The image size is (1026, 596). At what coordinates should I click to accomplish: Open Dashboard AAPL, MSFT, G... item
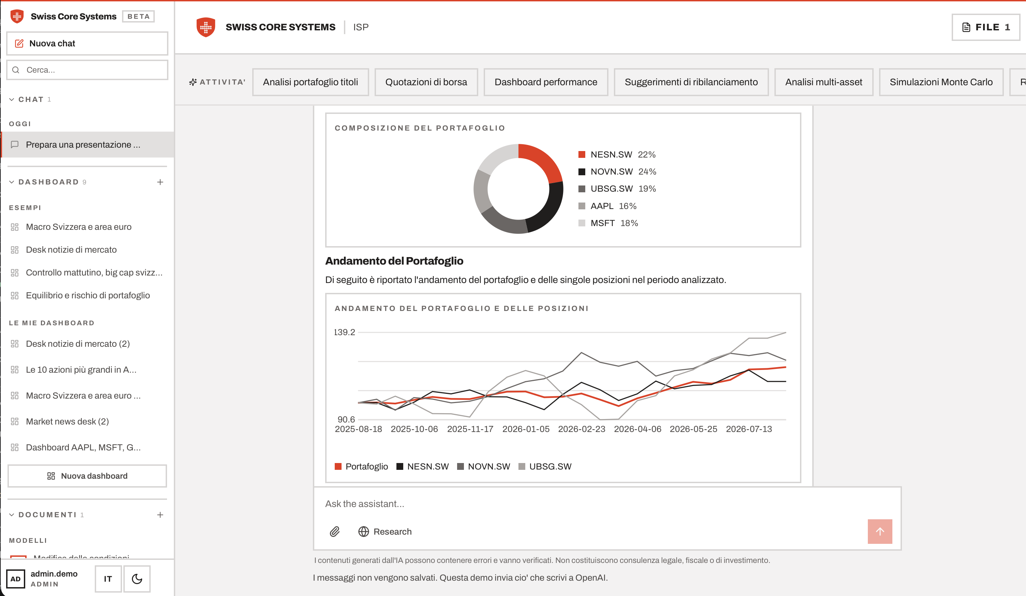87,447
